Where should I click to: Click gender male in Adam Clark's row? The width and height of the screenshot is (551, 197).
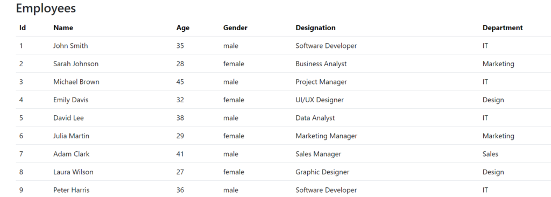(230, 154)
